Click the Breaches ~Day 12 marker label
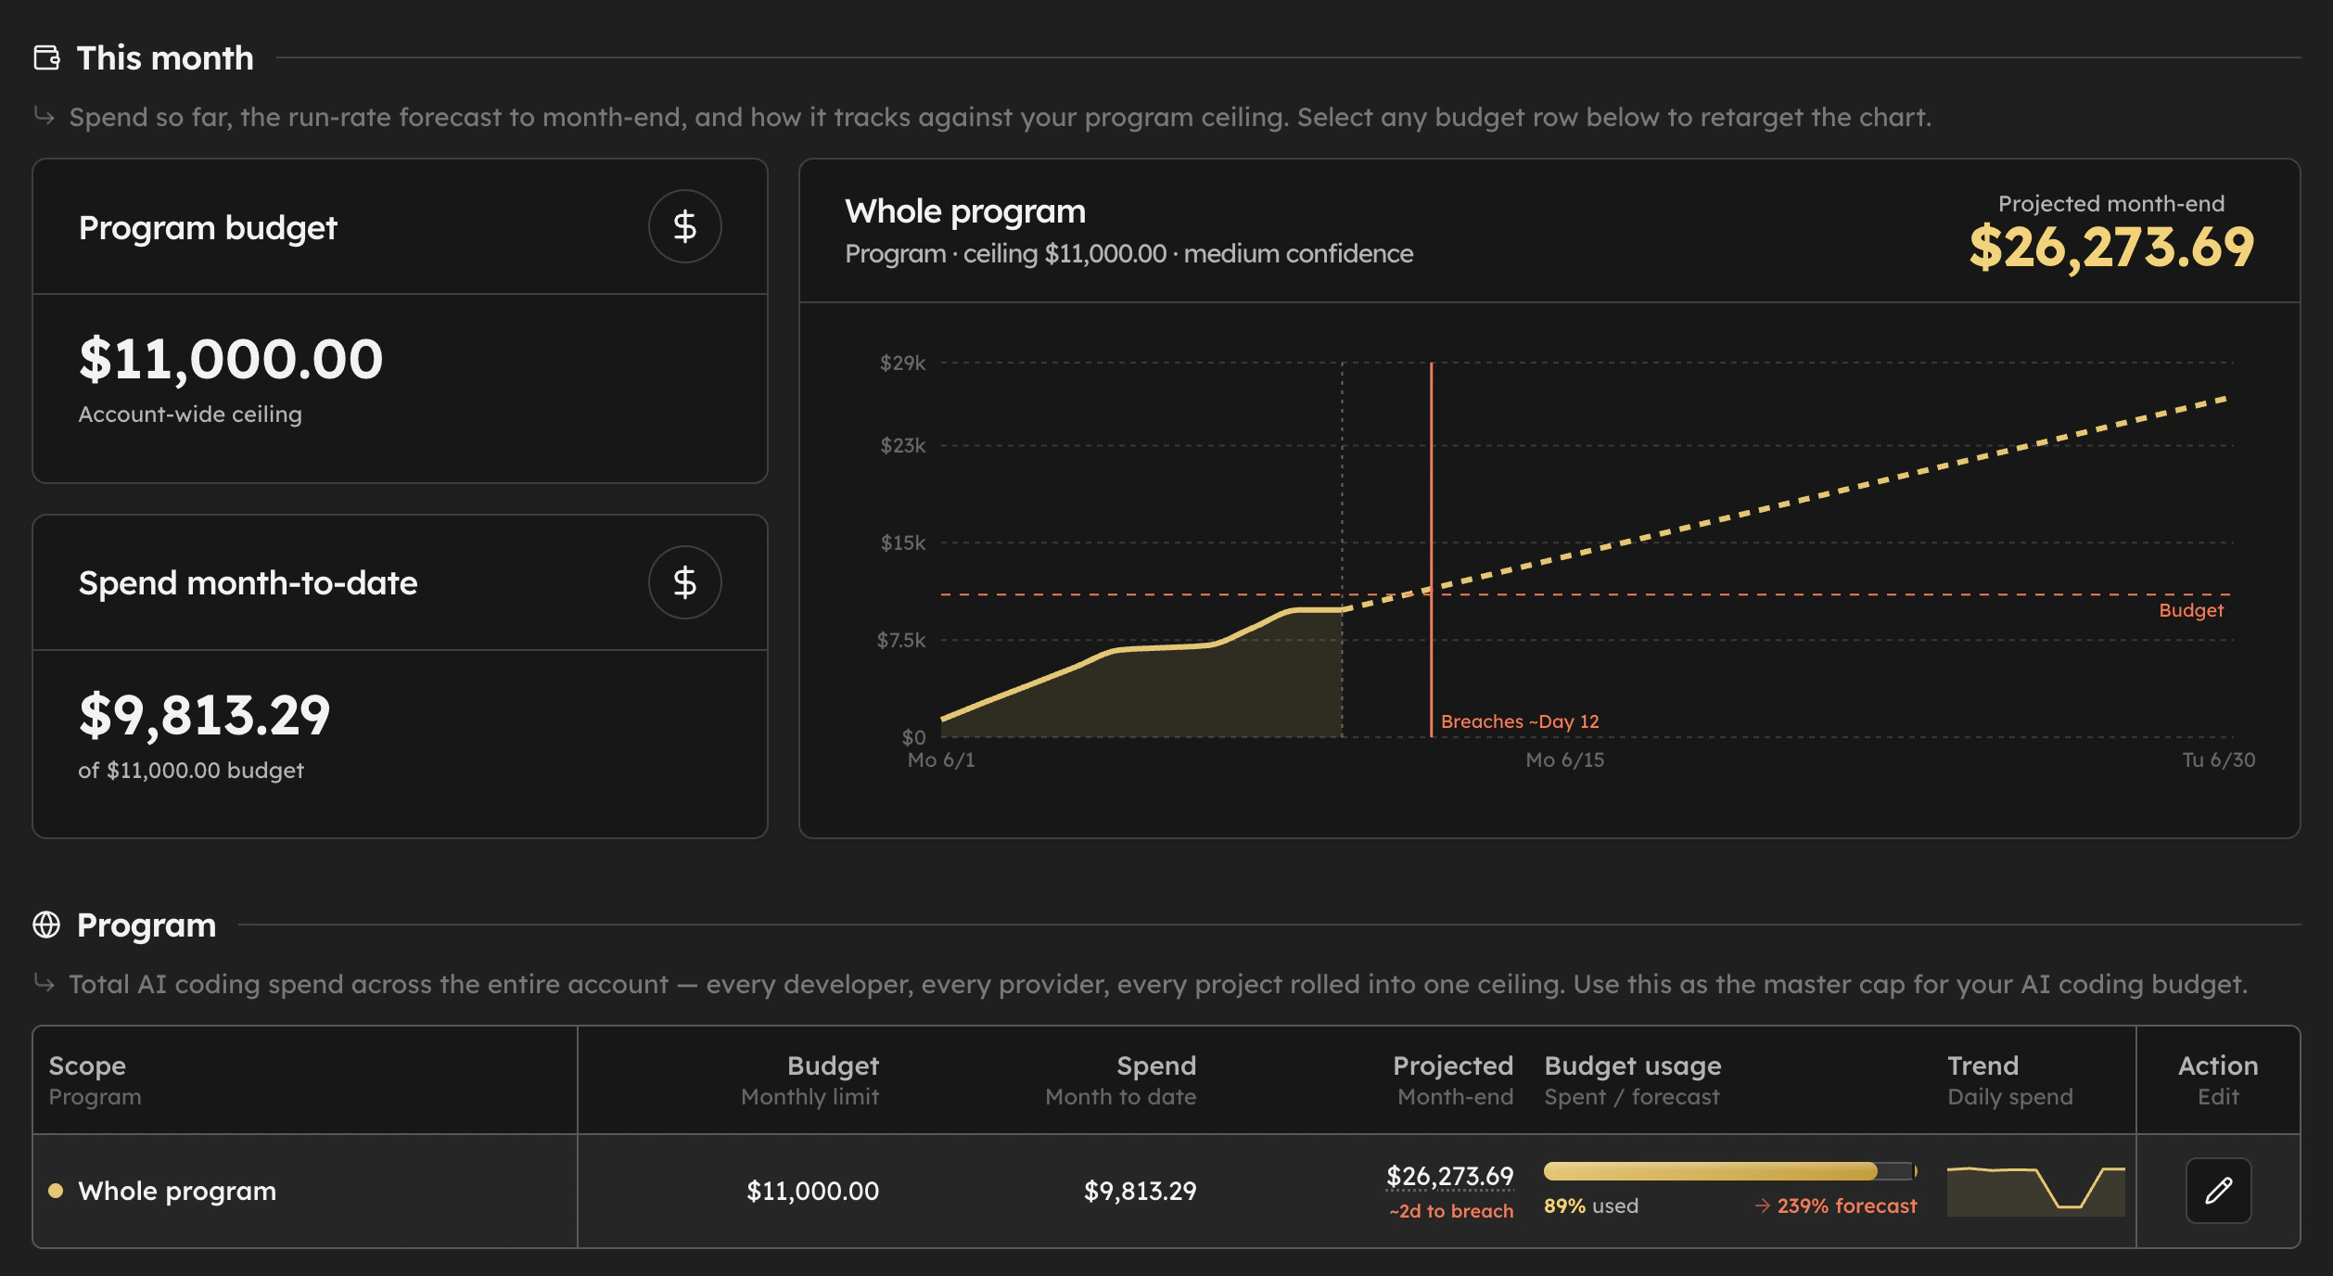Screen dimensions: 2333x1276 tap(1520, 721)
